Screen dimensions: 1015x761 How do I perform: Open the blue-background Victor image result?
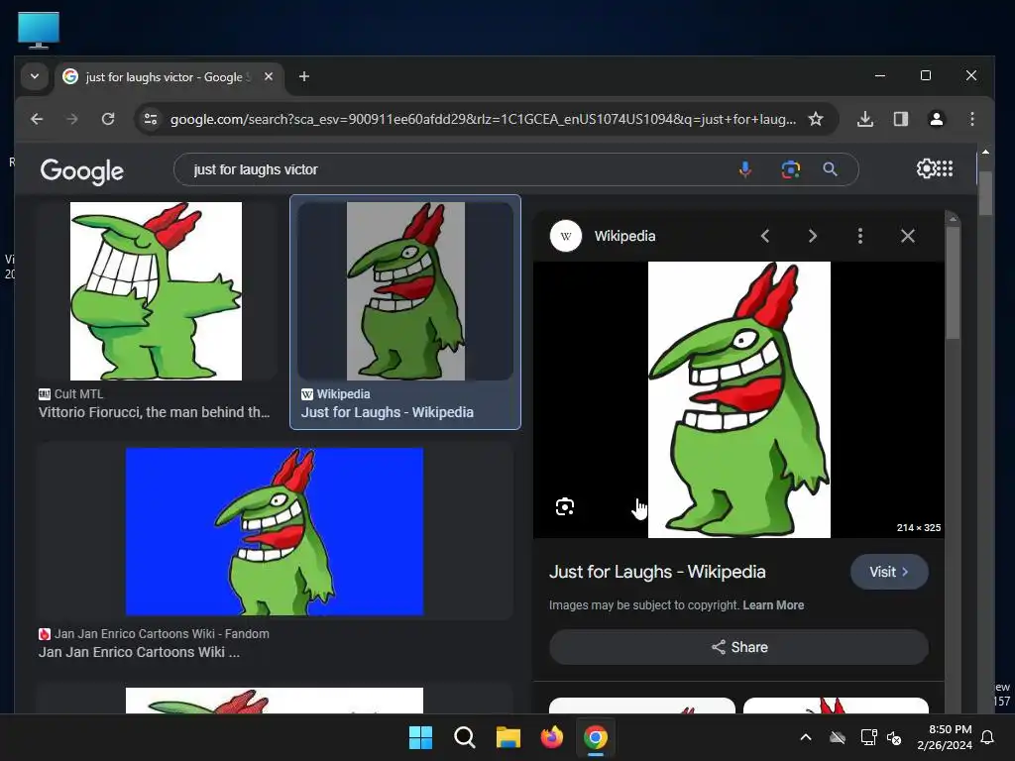pyautogui.click(x=275, y=531)
